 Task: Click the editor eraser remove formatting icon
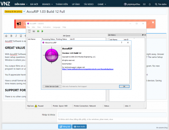(x=6, y=36)
